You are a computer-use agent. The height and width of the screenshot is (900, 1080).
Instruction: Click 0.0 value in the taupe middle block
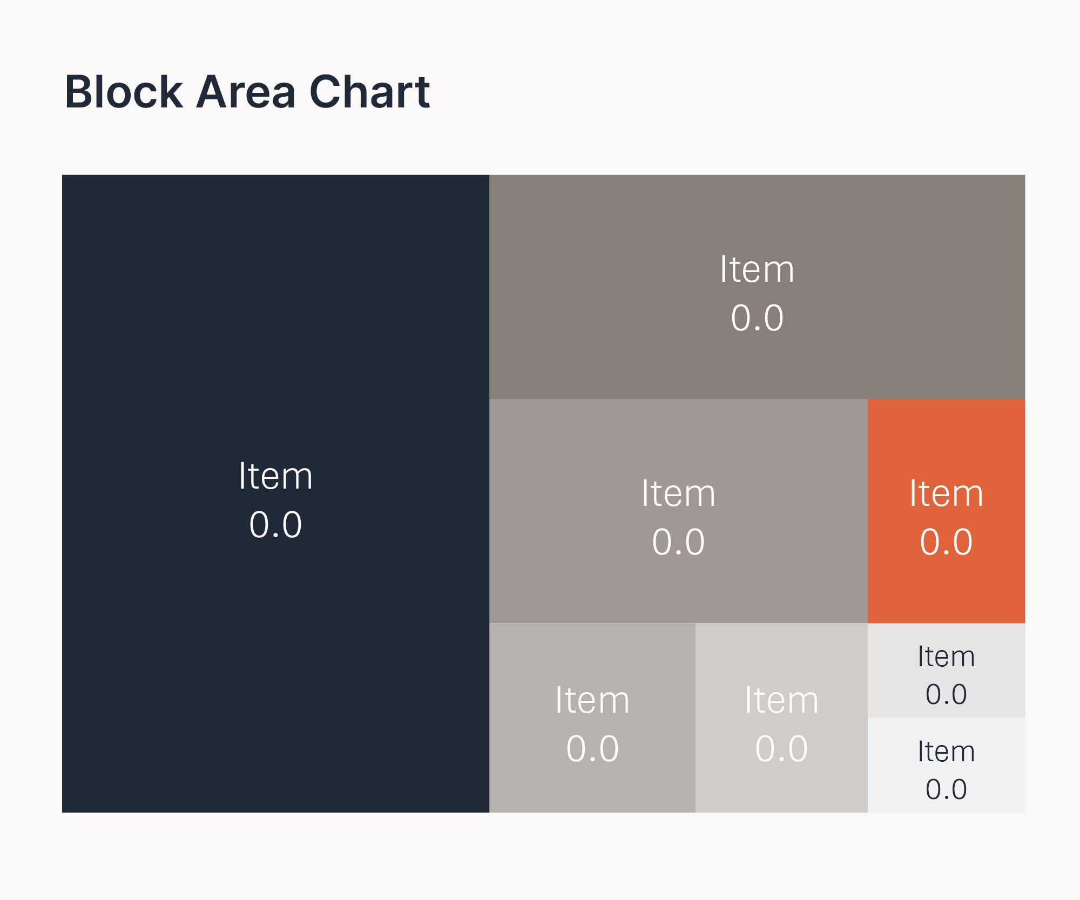point(678,542)
